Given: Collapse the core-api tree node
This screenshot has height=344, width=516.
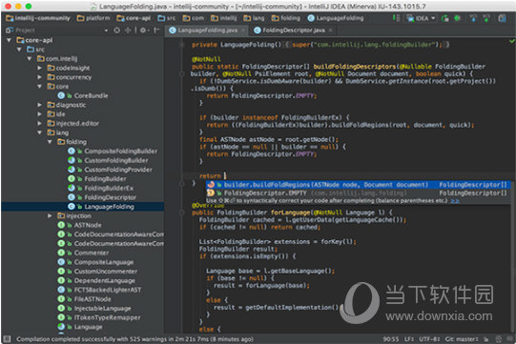Looking at the screenshot, I should click(x=9, y=40).
